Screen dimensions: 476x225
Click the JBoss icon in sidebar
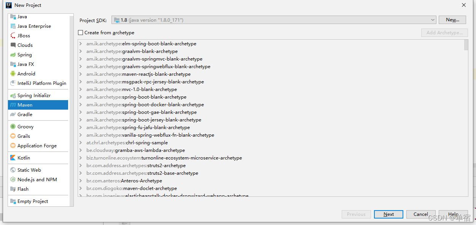(13, 36)
